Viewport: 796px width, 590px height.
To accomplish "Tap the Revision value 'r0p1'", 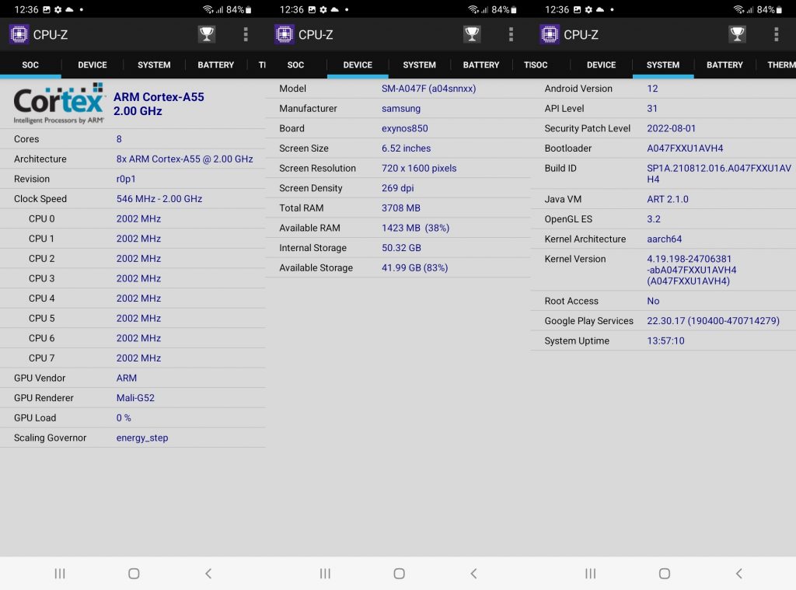I will [126, 179].
